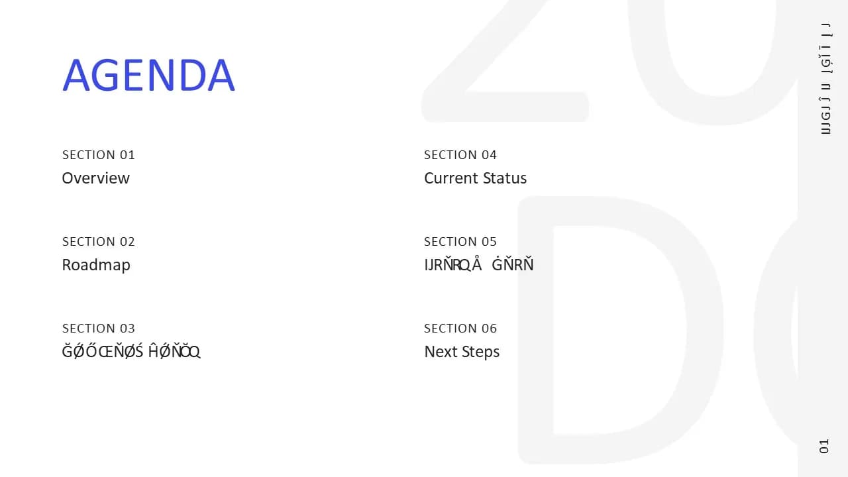Screen dimensions: 848x477
Task: Open the Current Status agenda item
Action: 476,178
